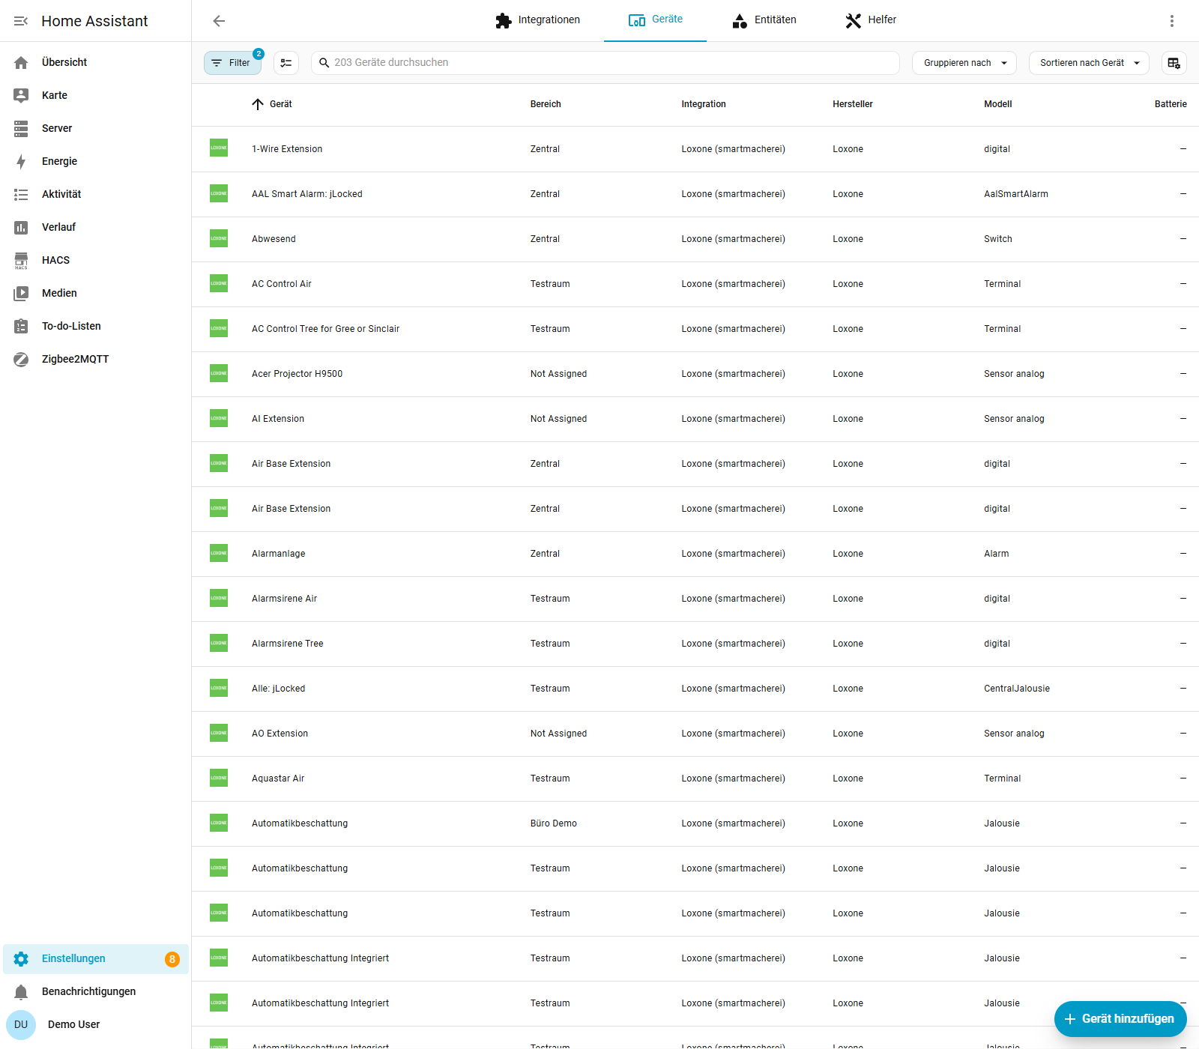The width and height of the screenshot is (1199, 1049).
Task: Sort by the Batterie column header
Action: coord(1171,104)
